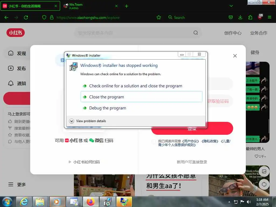Open the browser downloads panel
Image resolution: width=276 pixels, height=207 pixels.
240,18
